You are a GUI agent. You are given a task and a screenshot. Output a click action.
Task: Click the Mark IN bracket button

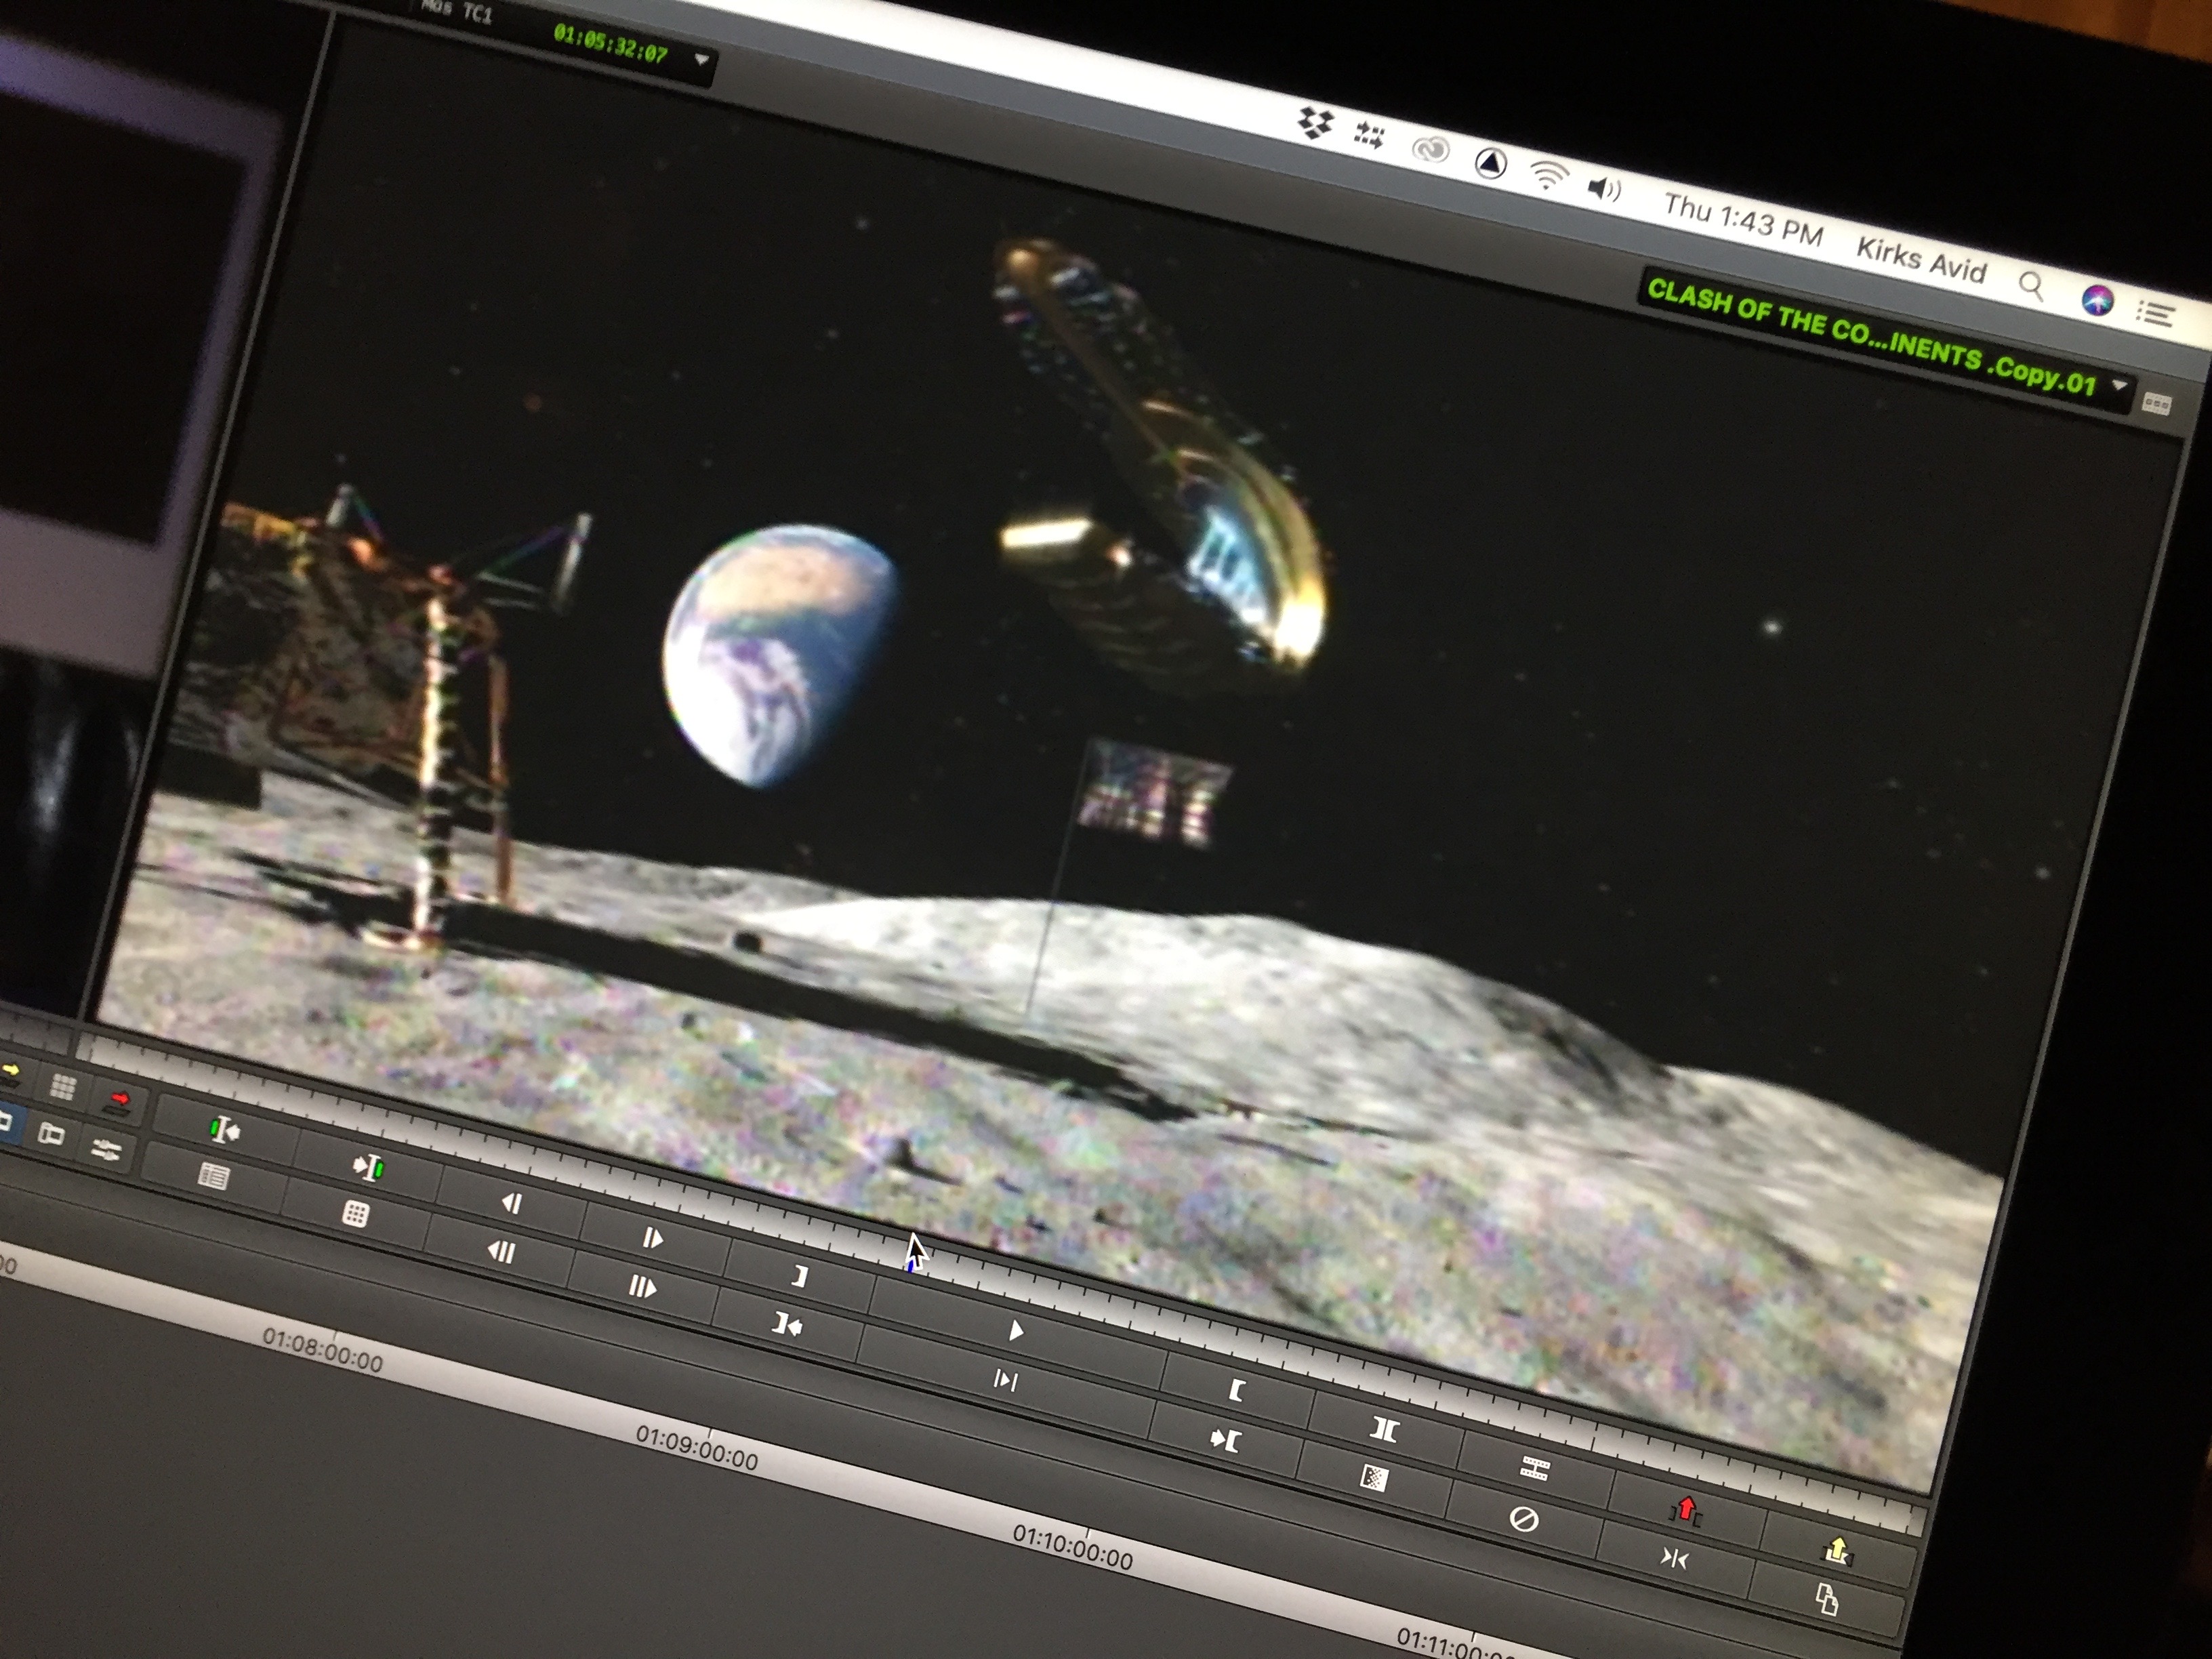click(x=1236, y=1390)
